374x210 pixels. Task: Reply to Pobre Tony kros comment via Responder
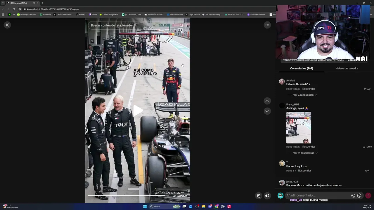[304, 171]
